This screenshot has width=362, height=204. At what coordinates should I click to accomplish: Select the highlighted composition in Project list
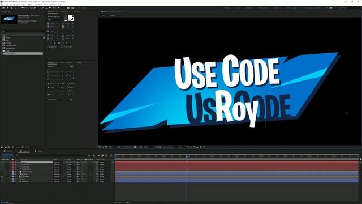point(23,53)
